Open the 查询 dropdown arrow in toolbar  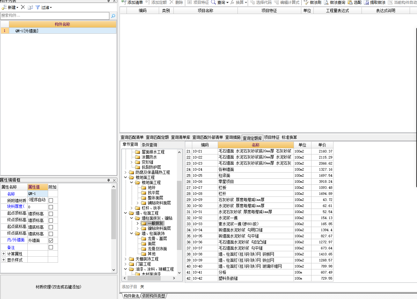click(227, 3)
